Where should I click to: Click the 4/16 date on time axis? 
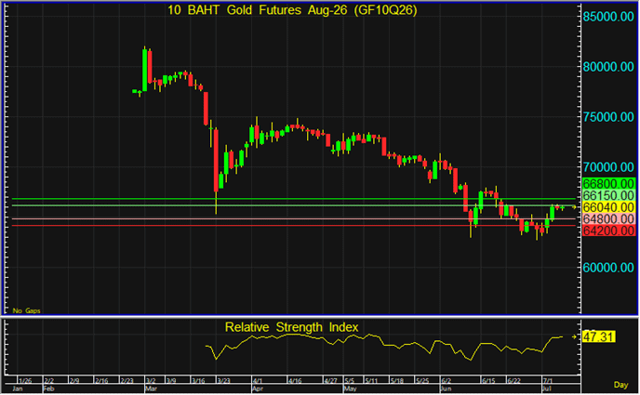click(x=295, y=381)
